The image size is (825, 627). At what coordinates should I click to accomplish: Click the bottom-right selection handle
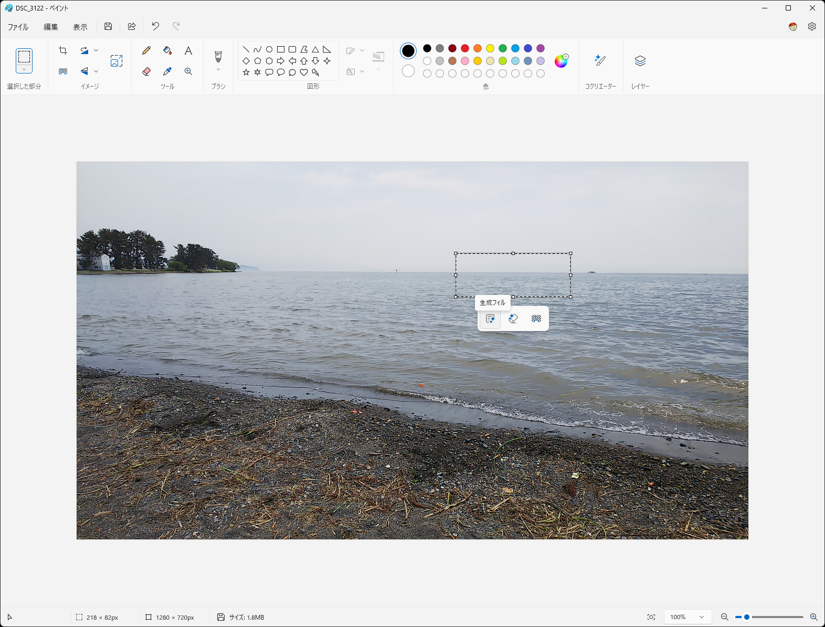[x=570, y=297]
